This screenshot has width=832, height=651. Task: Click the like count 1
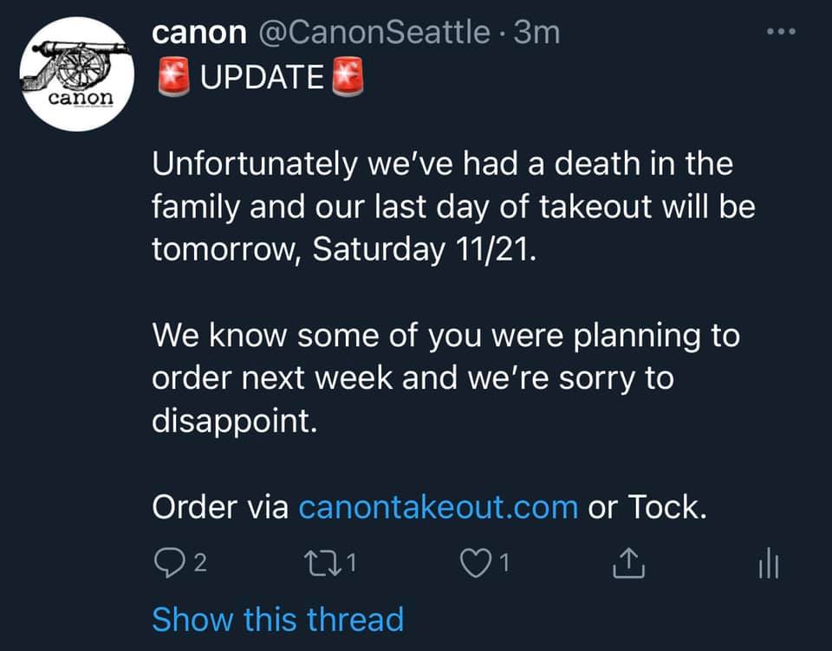coord(504,563)
